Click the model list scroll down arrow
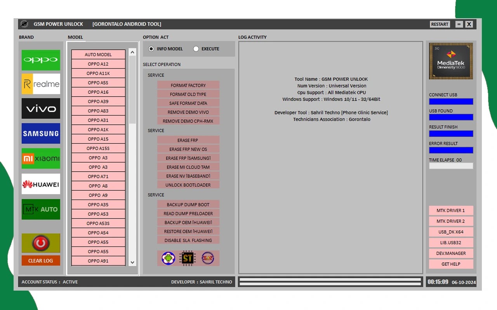This screenshot has width=497, height=310. pyautogui.click(x=132, y=262)
